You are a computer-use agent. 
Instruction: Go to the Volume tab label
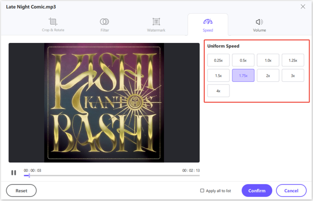tap(259, 30)
